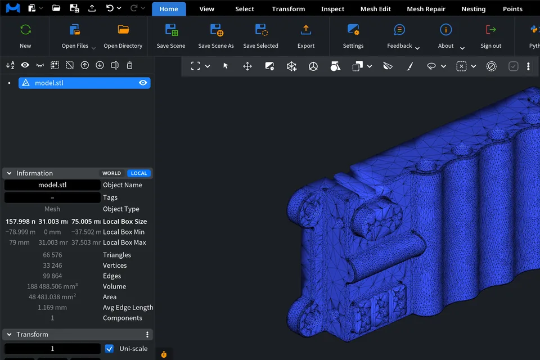Select model.stl in the scene tree
The height and width of the screenshot is (360, 540).
(x=84, y=83)
